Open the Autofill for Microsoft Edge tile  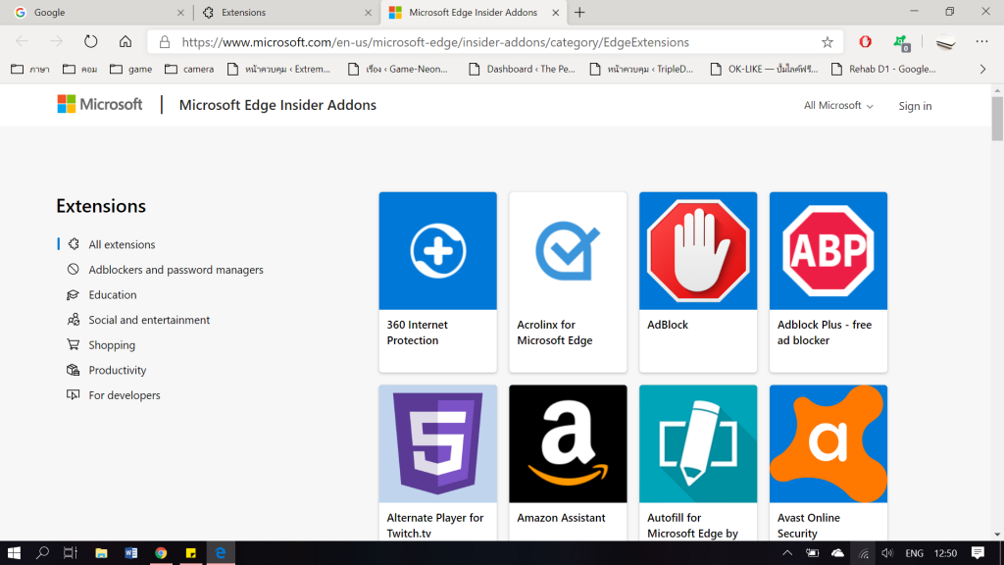[698, 444]
